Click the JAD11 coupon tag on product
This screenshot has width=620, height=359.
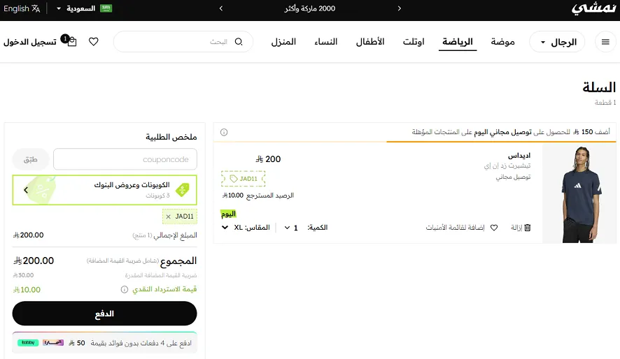click(244, 179)
